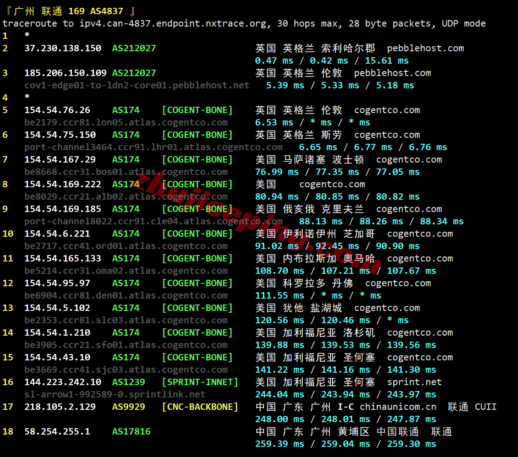Click location 美国 科罗拉多 丹佛 at hop 12
This screenshot has width=518, height=457.
pyautogui.click(x=304, y=283)
